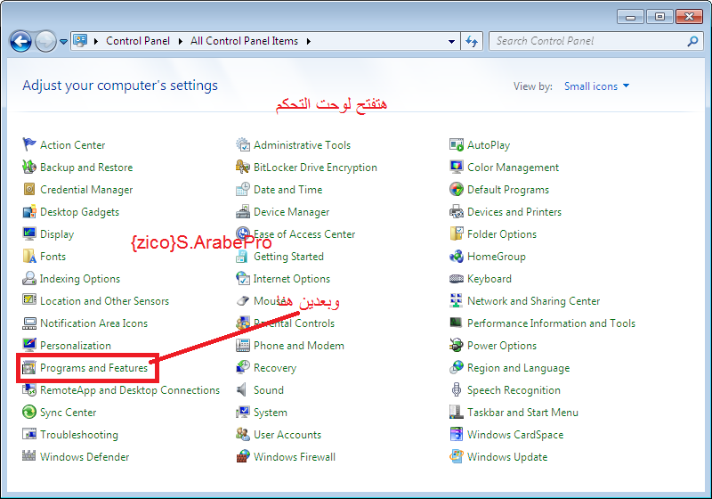Click the Credential Manager safe icon
This screenshot has width=712, height=499.
29,189
